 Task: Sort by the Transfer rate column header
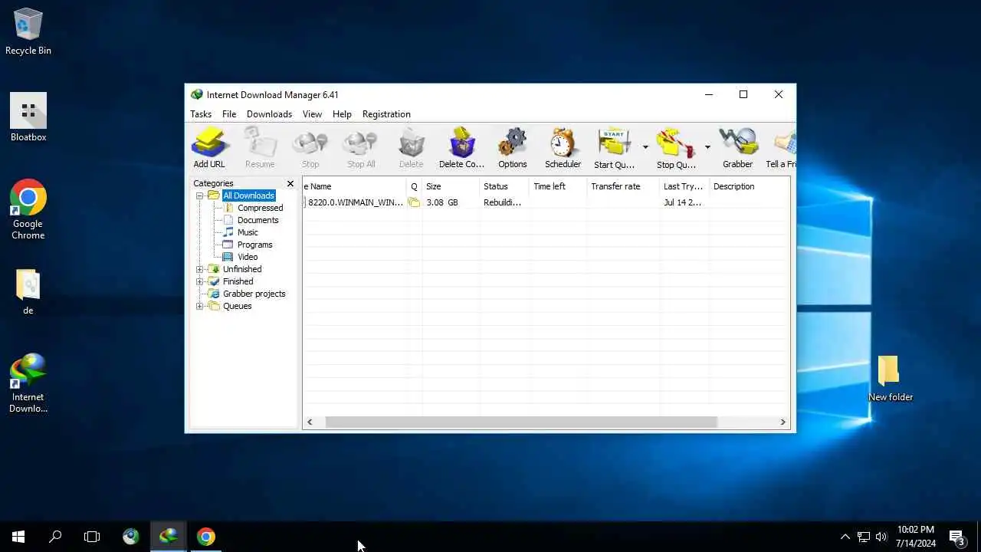pyautogui.click(x=623, y=186)
